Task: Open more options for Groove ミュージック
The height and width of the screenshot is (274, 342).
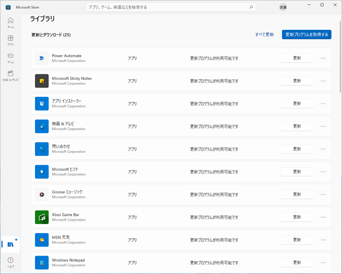Action: pos(323,195)
